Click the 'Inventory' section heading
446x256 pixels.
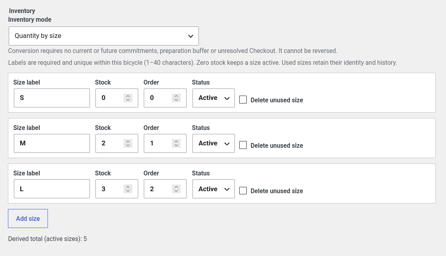pos(22,11)
